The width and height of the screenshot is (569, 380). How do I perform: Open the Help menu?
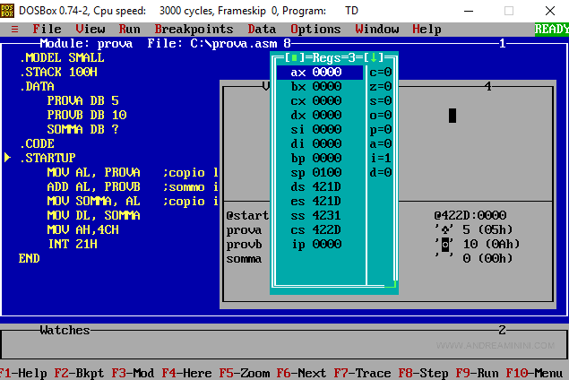(x=427, y=29)
